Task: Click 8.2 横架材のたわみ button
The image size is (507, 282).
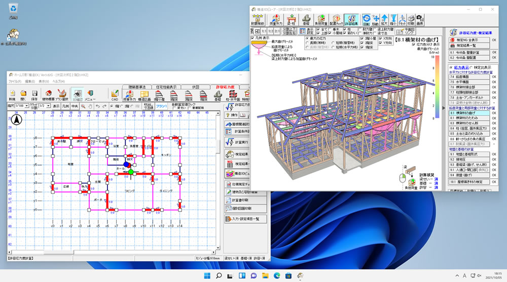Action: pyautogui.click(x=469, y=118)
